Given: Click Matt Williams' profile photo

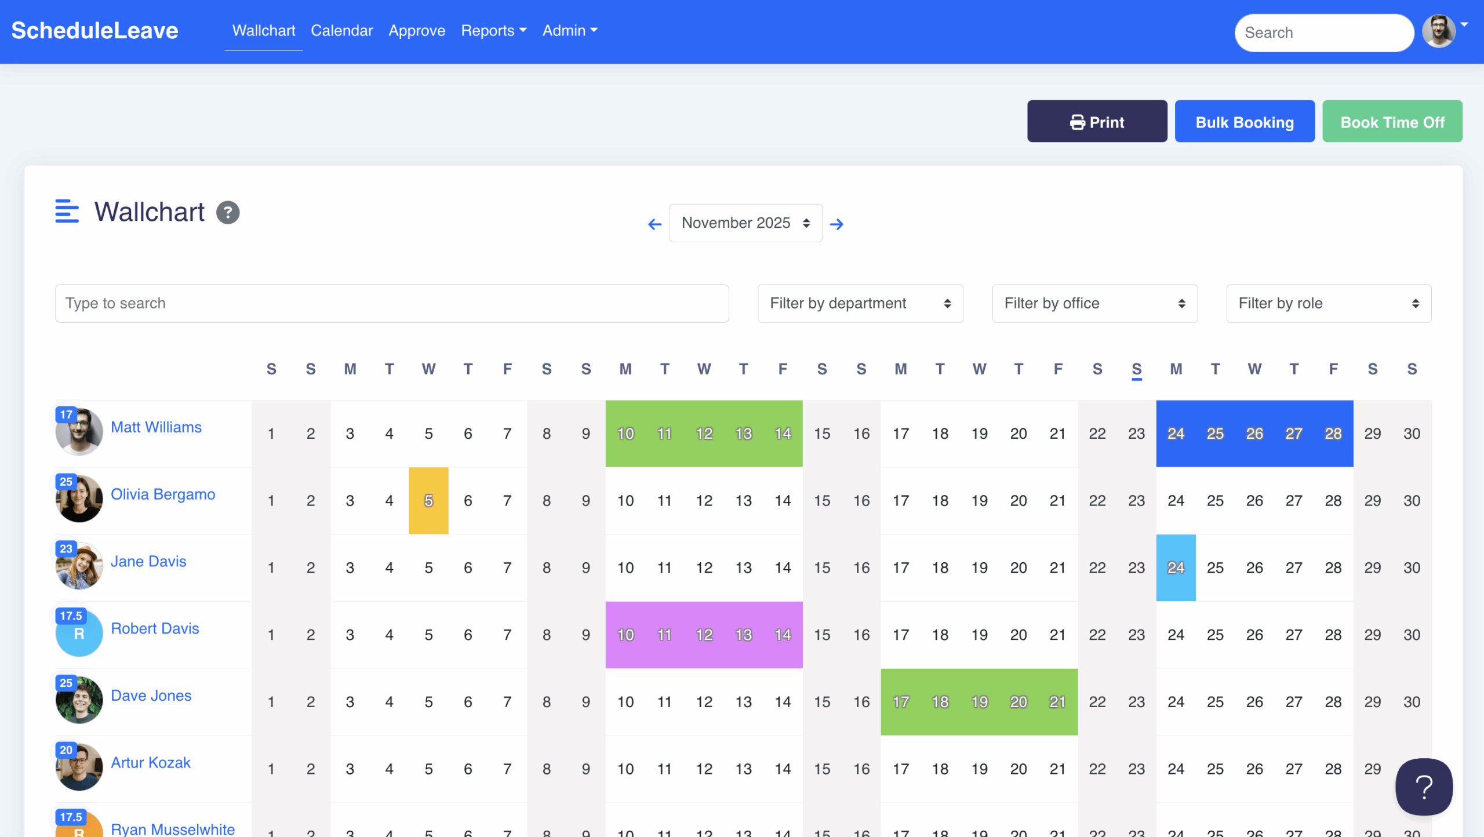Looking at the screenshot, I should click(79, 432).
